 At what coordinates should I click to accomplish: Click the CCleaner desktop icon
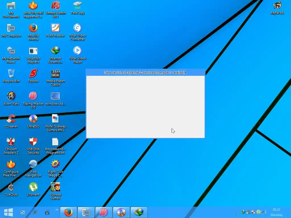click(11, 121)
